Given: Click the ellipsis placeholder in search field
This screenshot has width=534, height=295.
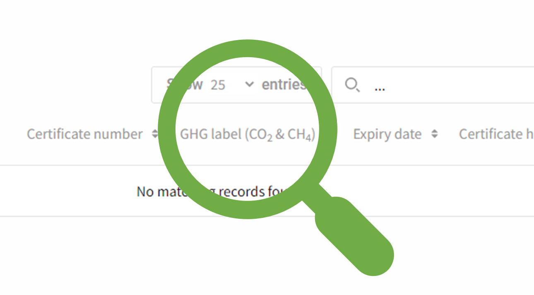Looking at the screenshot, I should [380, 87].
